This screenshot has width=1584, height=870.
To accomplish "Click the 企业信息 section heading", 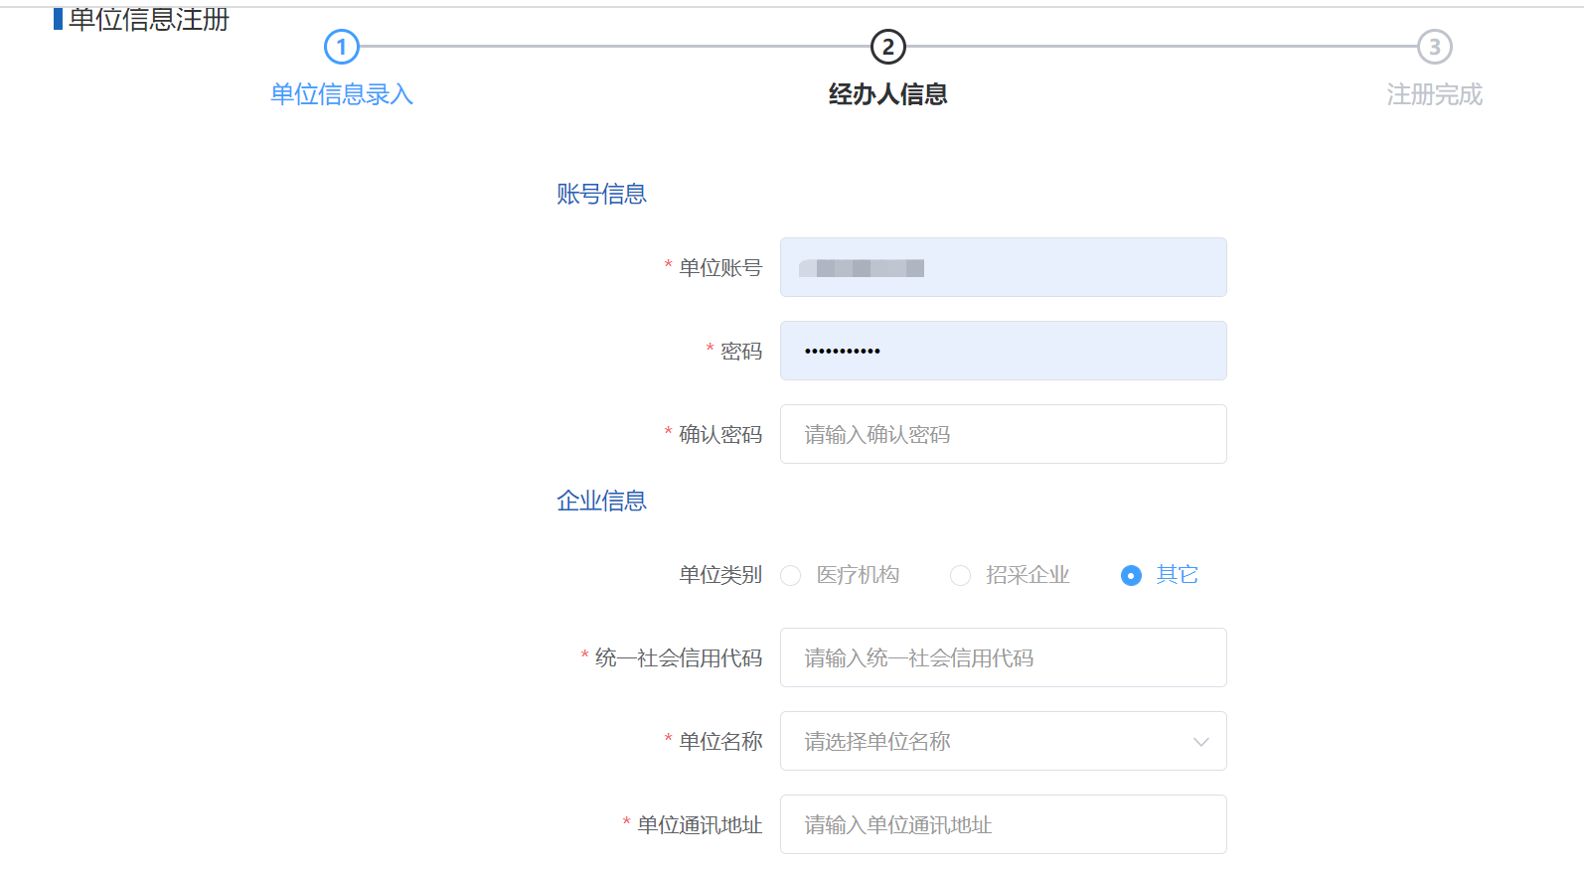I will pyautogui.click(x=601, y=502).
